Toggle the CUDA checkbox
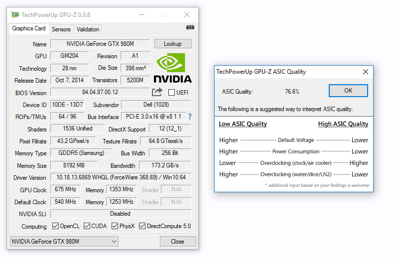The width and height of the screenshot is (394, 264). 87,226
